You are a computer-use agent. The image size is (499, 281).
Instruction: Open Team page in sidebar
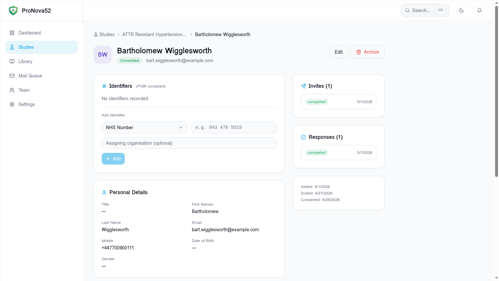(42, 90)
